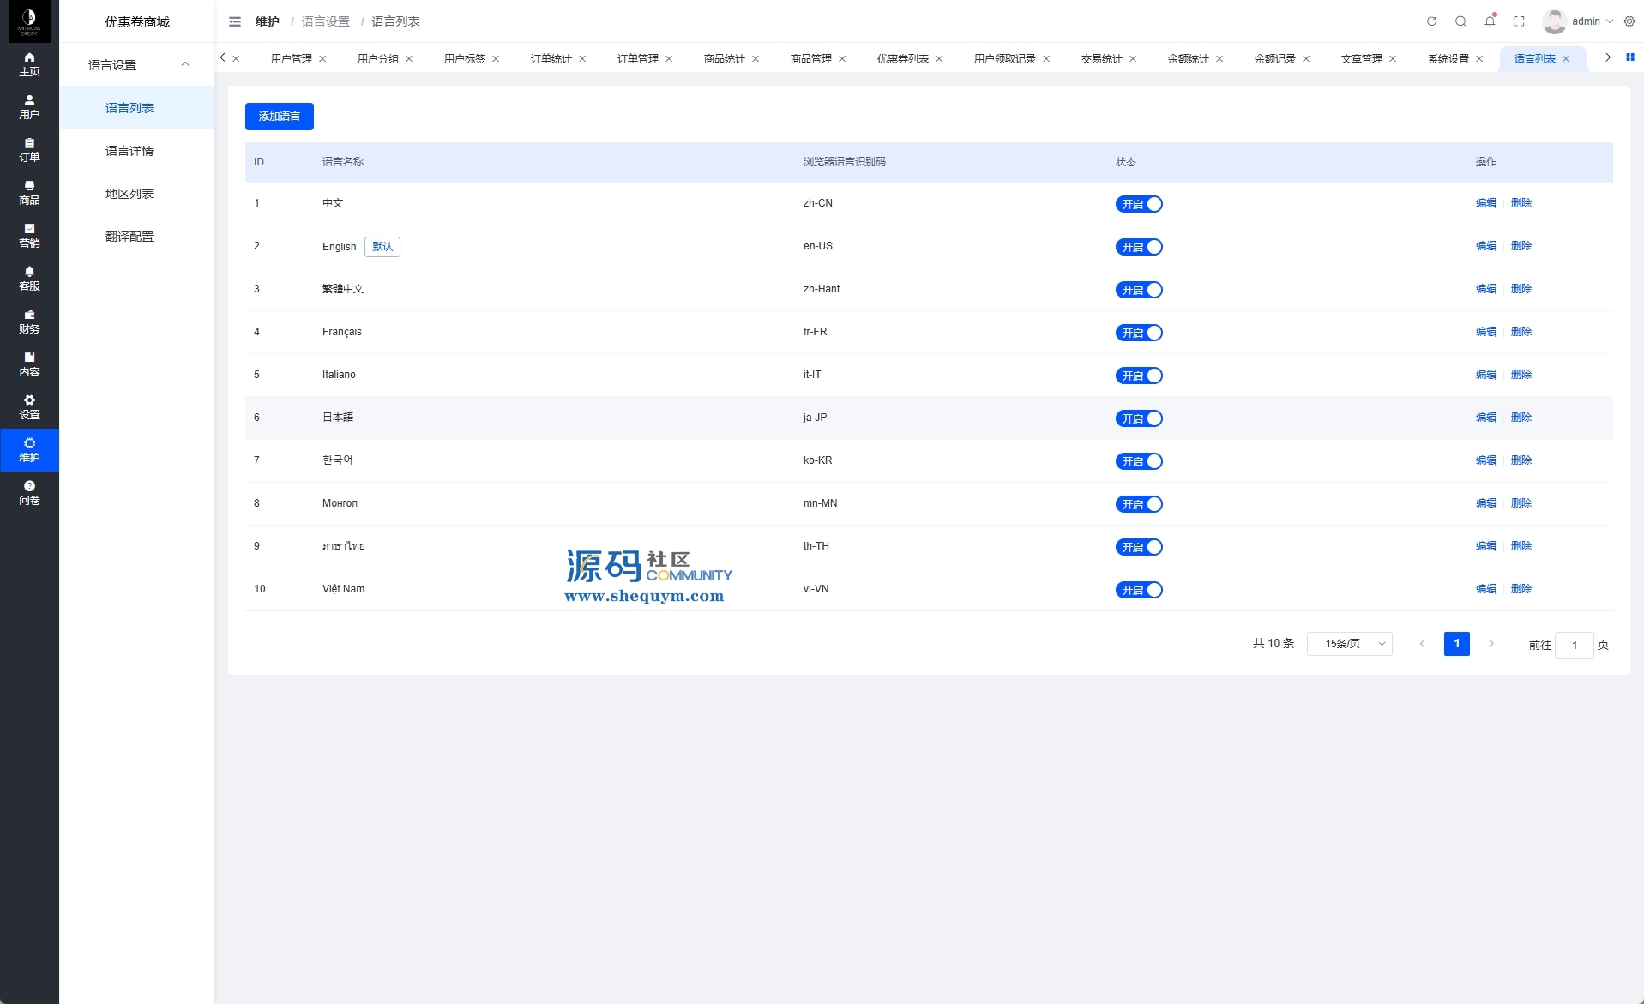Enter fullscreen mode via header icon
The image size is (1644, 1004).
(1519, 21)
